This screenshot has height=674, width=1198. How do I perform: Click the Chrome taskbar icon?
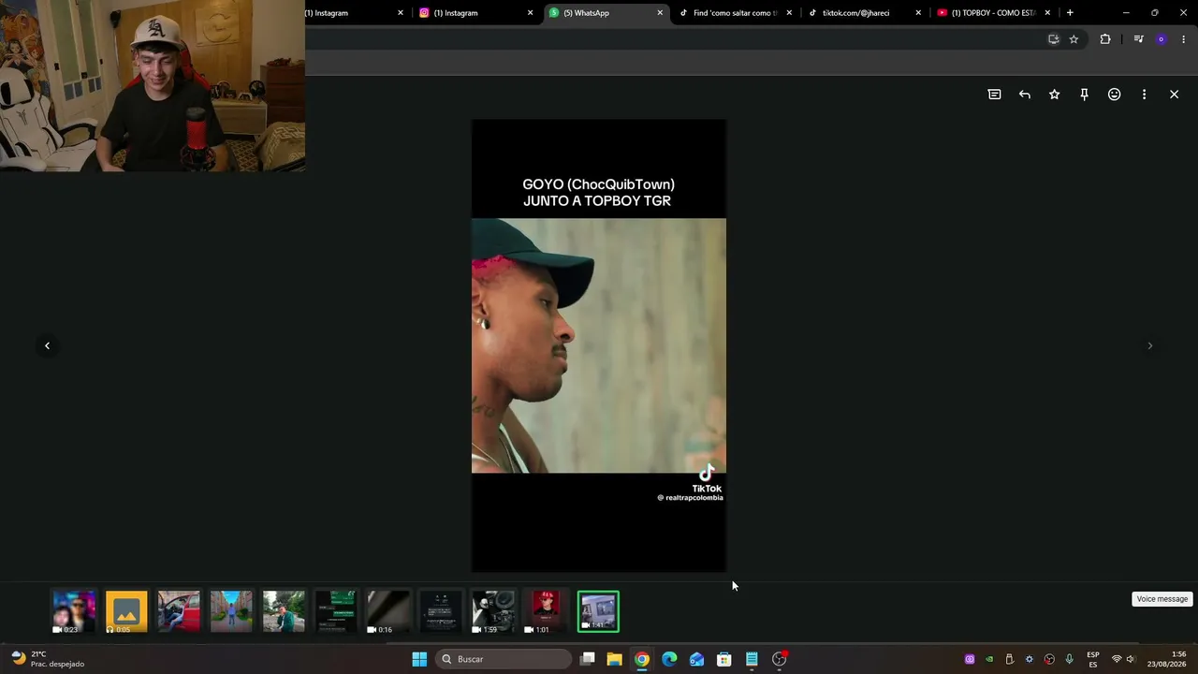tap(642, 659)
